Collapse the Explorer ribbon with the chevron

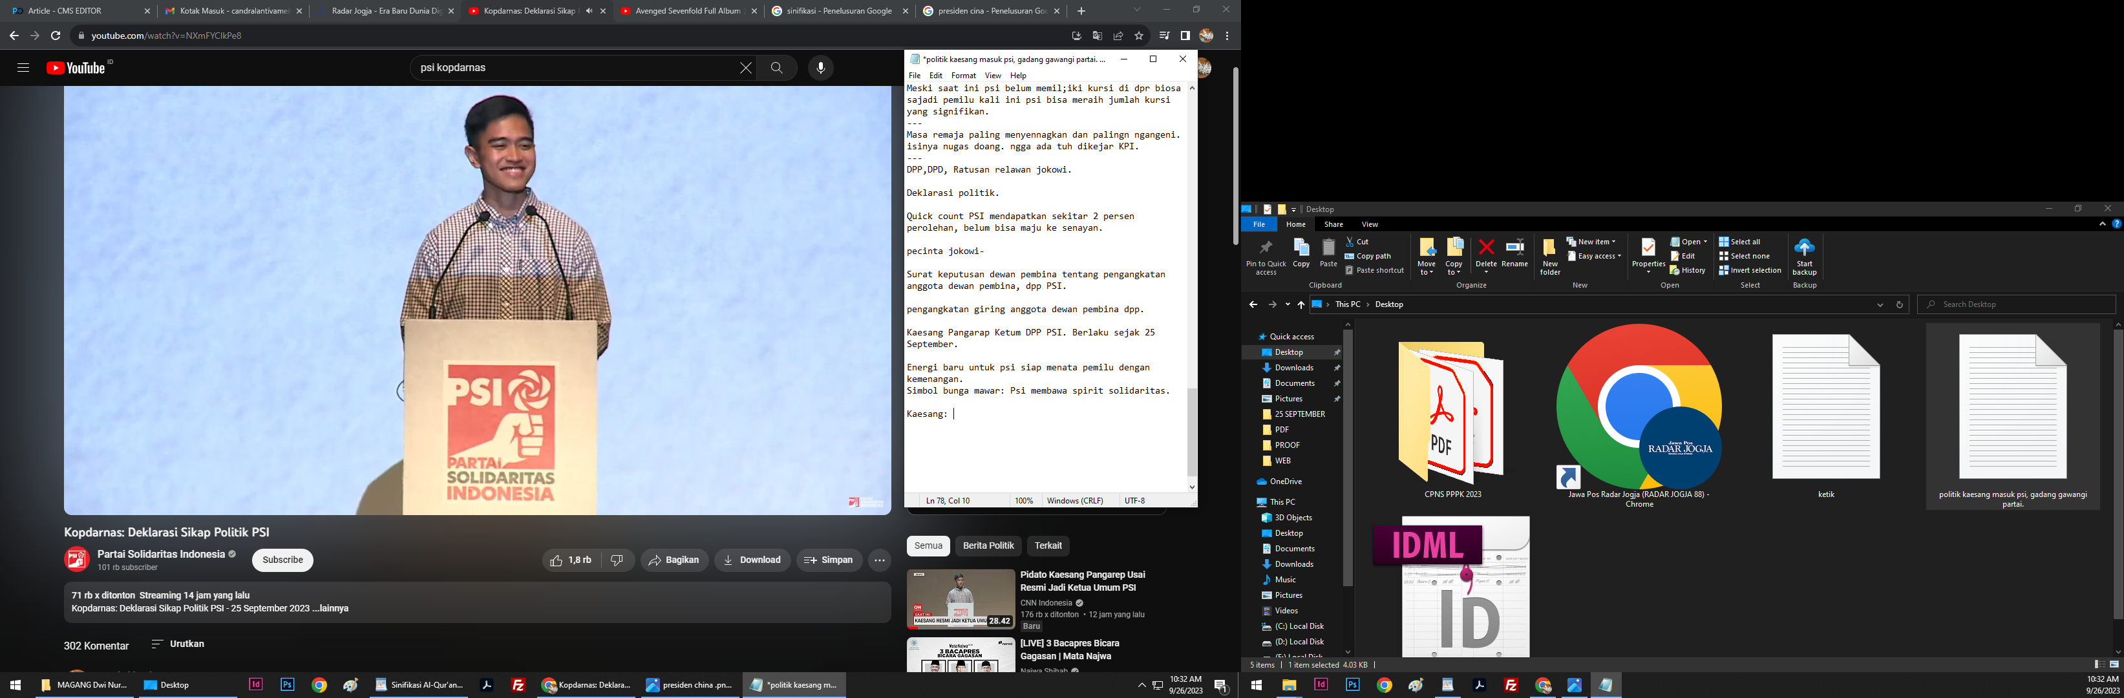[x=2102, y=224]
